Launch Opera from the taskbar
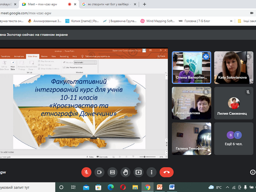Screen dimensions: 256x192 point(123,187)
